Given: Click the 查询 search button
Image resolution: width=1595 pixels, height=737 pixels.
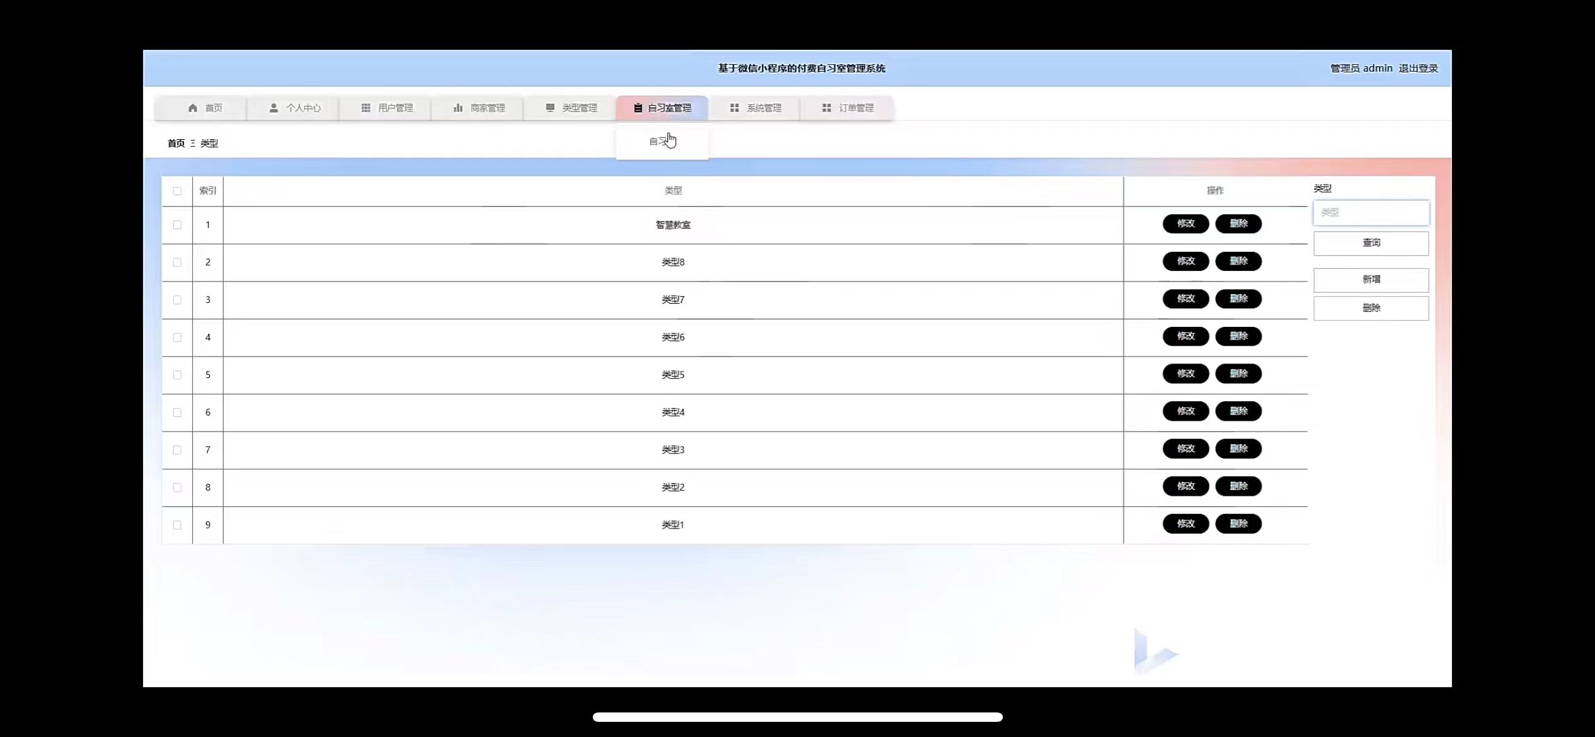Looking at the screenshot, I should point(1371,243).
